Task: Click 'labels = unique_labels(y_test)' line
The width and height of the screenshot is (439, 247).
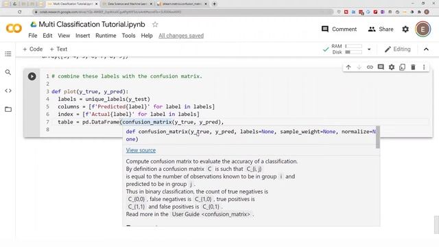Action: pyautogui.click(x=104, y=99)
